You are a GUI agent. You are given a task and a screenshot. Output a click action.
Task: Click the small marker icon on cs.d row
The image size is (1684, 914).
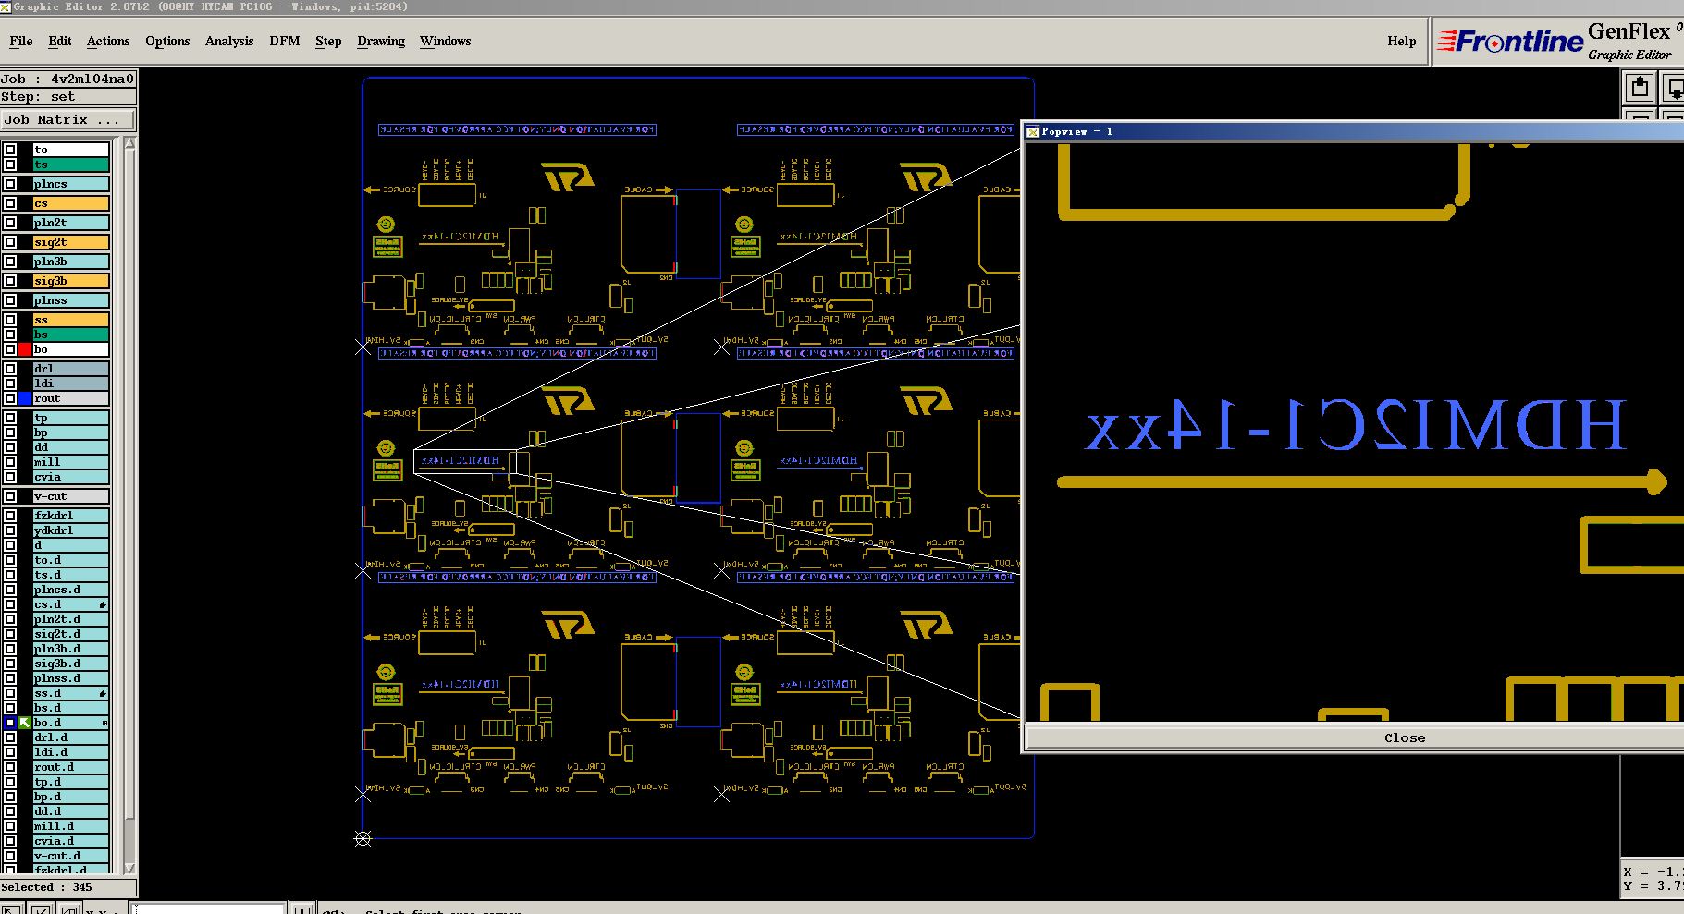103,604
